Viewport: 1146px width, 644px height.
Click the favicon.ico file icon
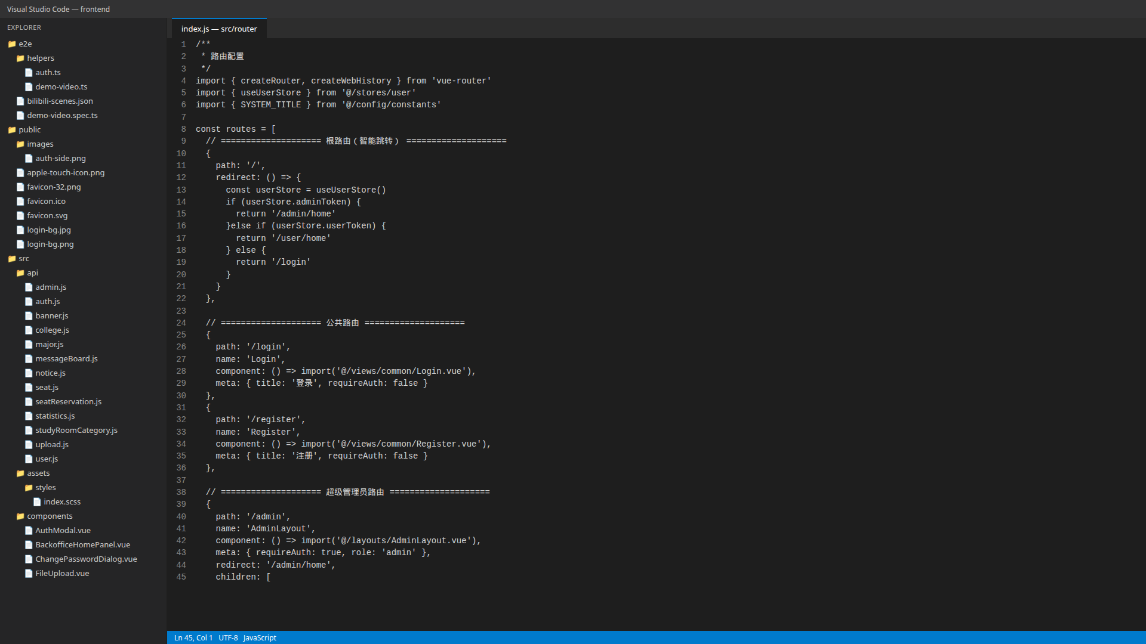point(20,202)
